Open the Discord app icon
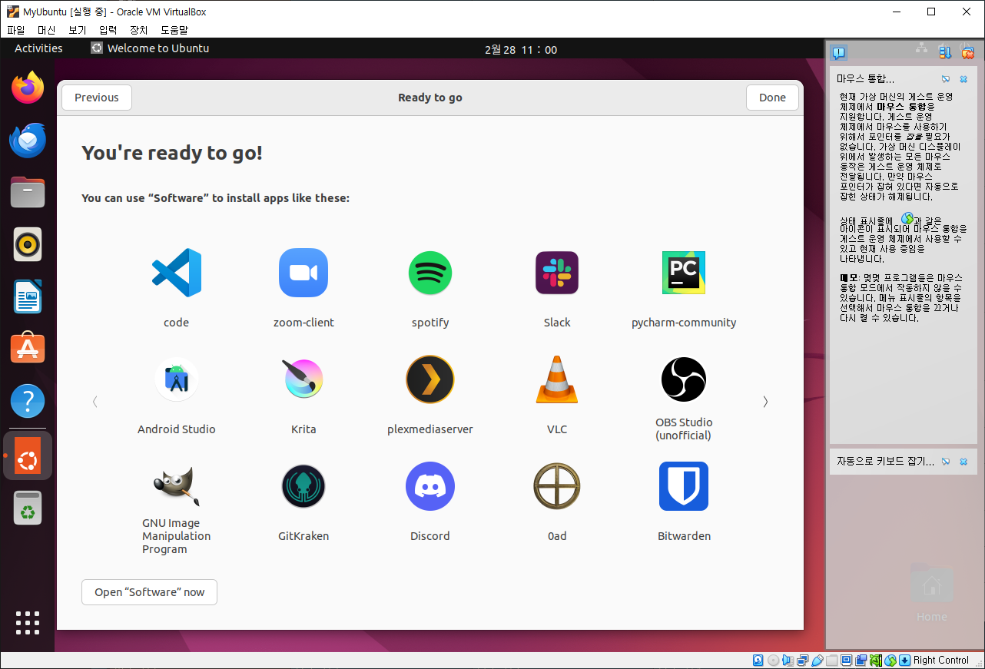The image size is (985, 669). (x=430, y=486)
